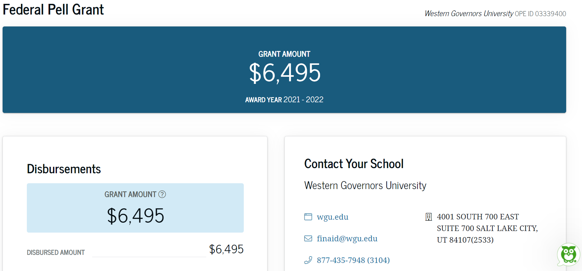The height and width of the screenshot is (271, 582).
Task: Email finaid@wgu.edu via the link
Action: click(347, 238)
